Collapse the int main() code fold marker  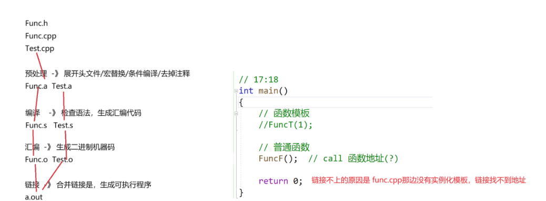coord(236,91)
